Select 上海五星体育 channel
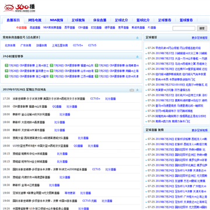210x210 pixels. 60,45
